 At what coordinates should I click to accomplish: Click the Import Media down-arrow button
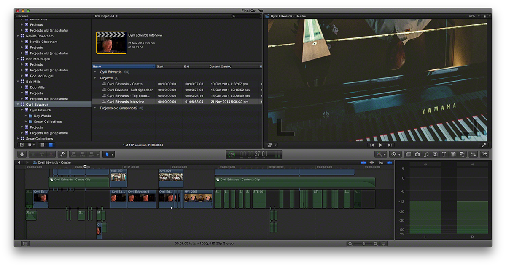tap(22, 154)
